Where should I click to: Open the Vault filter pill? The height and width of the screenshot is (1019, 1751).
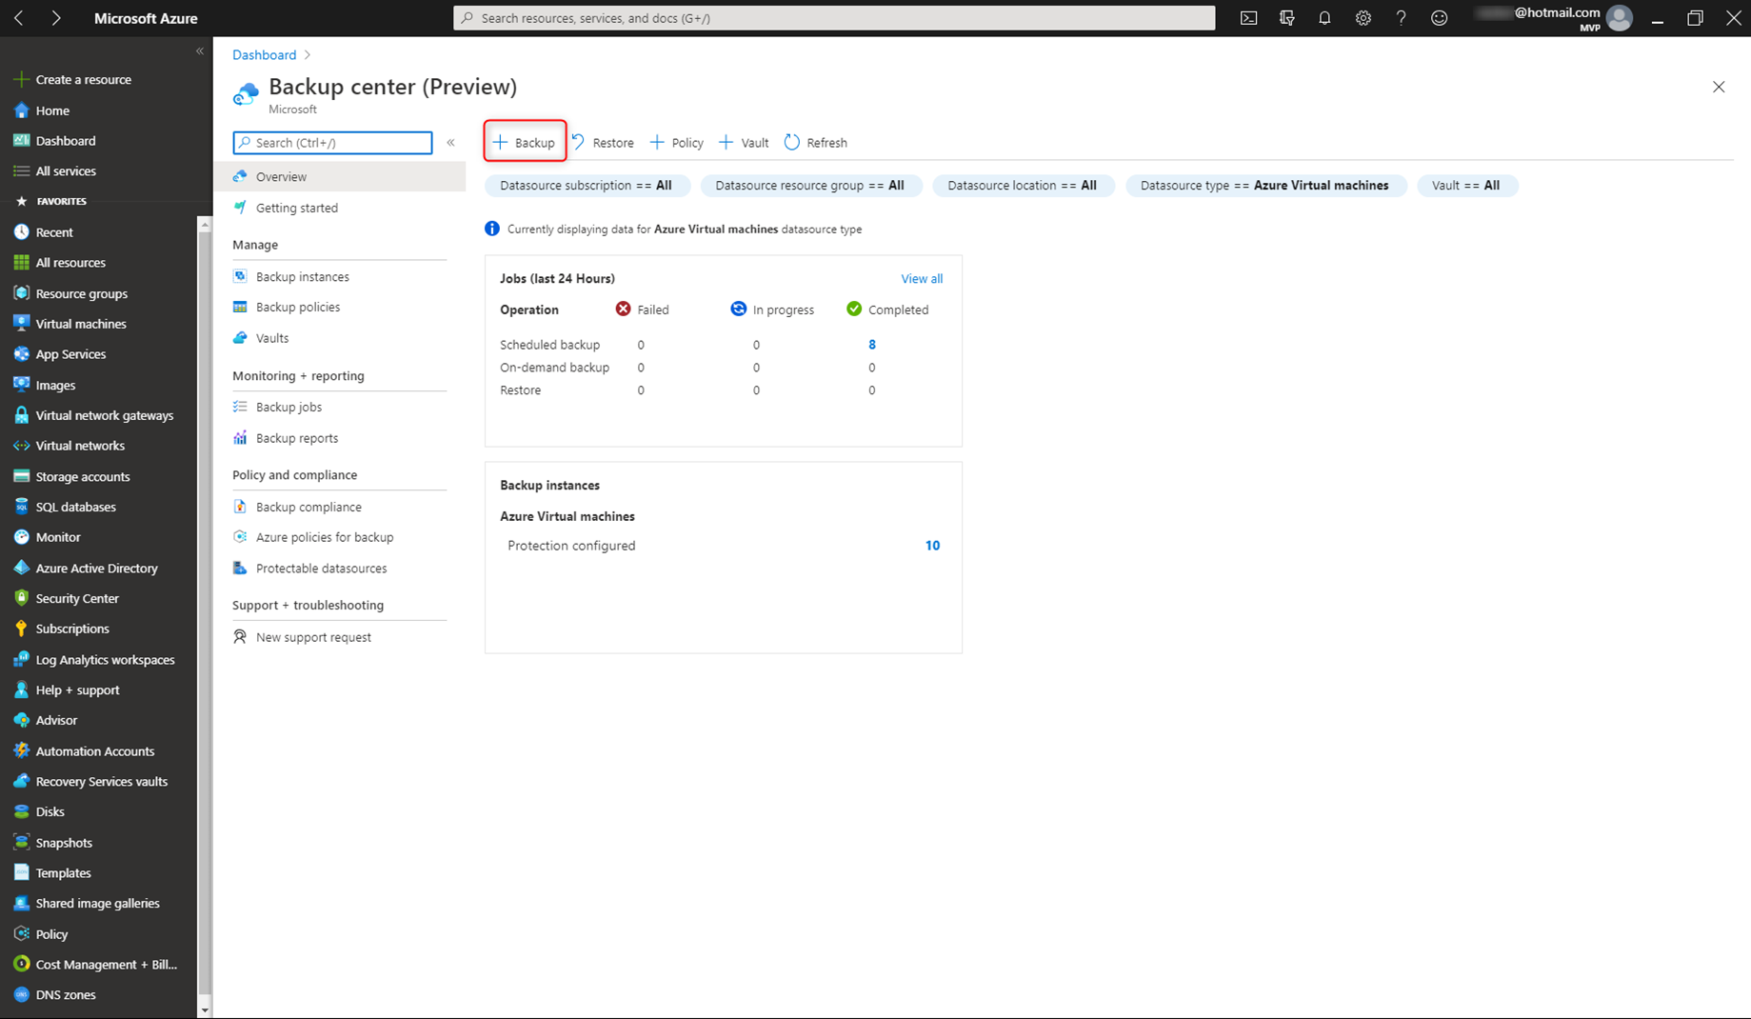click(x=1466, y=186)
